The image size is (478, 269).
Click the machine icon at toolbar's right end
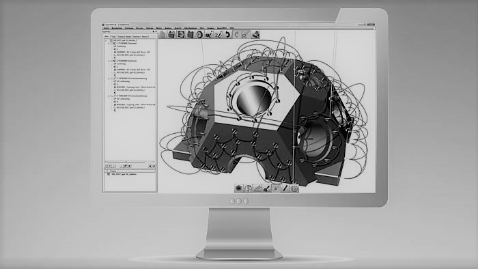[x=255, y=35]
